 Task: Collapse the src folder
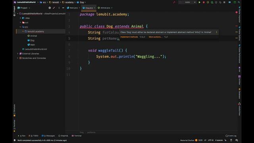[20, 27]
